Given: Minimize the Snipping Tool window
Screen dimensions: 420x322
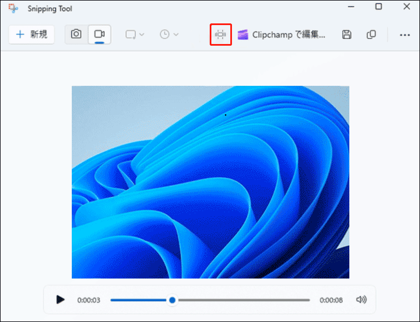Looking at the screenshot, I should pos(351,7).
